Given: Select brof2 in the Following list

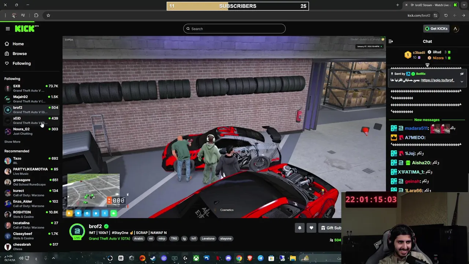Looking at the screenshot, I should [31, 110].
